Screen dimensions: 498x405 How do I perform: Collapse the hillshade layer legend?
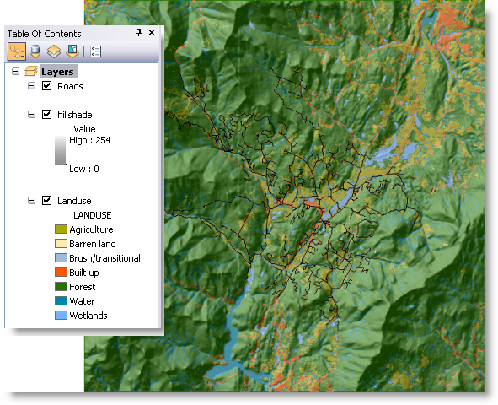31,115
